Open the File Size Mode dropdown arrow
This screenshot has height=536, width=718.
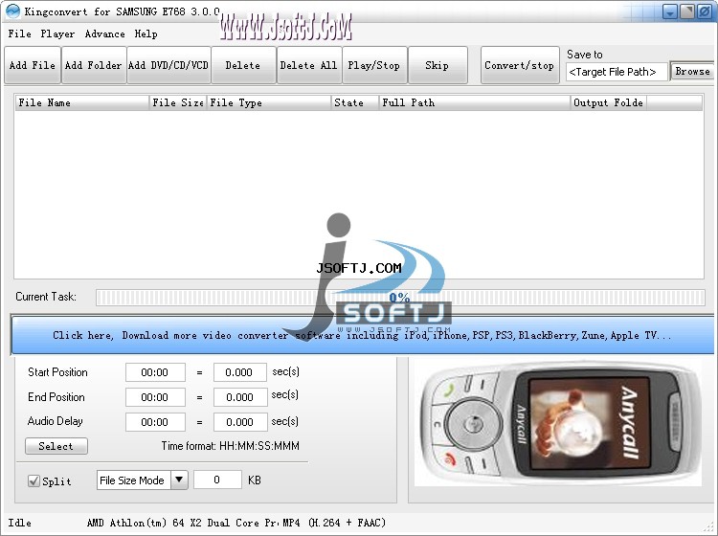point(180,480)
